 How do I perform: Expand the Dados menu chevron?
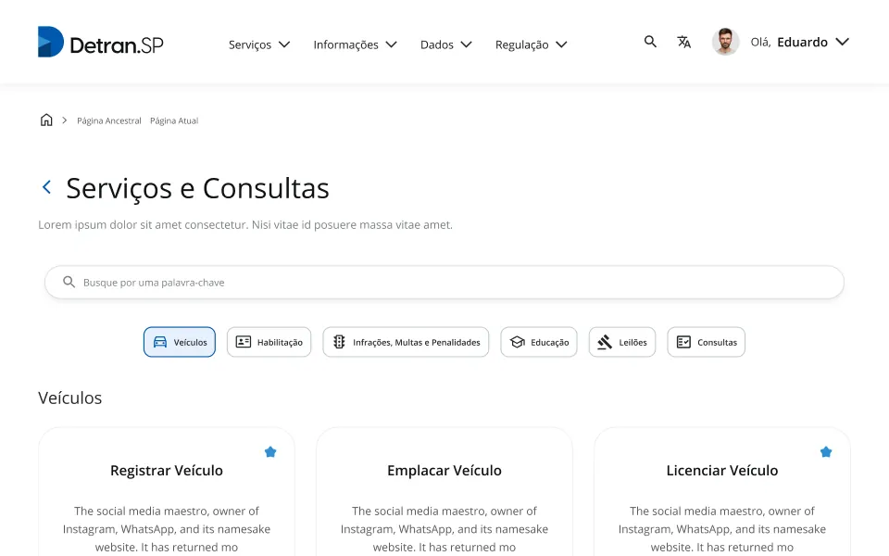466,44
